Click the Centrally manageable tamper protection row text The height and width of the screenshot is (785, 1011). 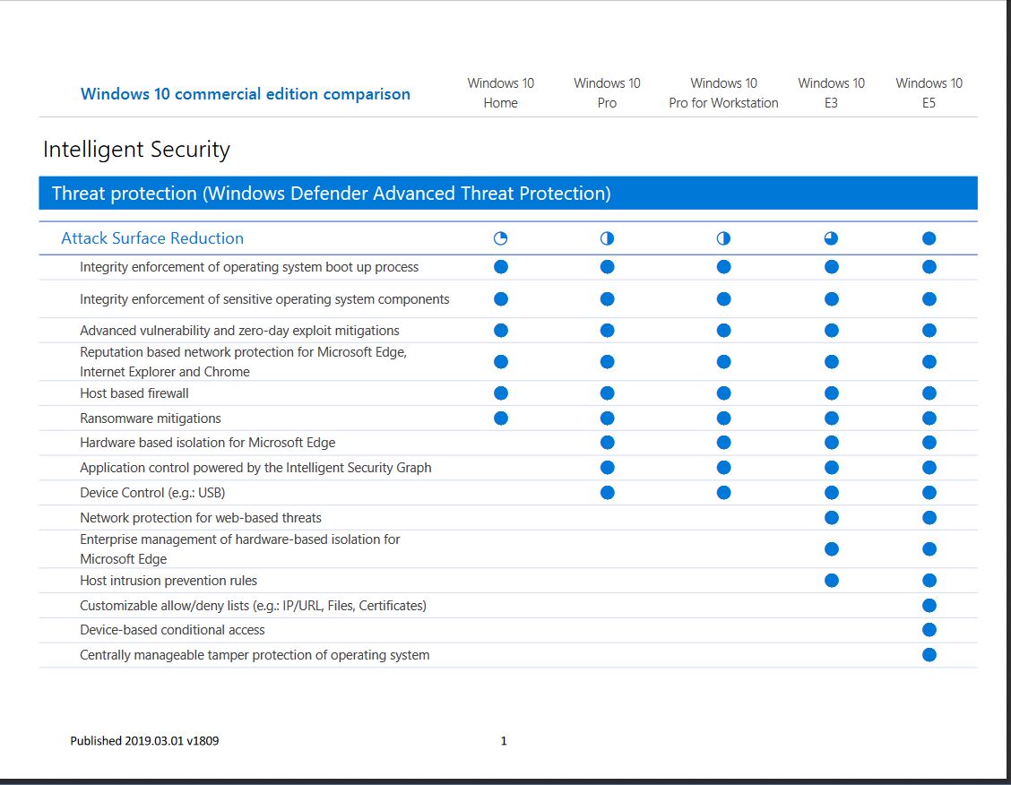[x=255, y=655]
